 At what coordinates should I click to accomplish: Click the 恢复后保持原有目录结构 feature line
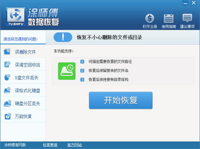[108, 79]
